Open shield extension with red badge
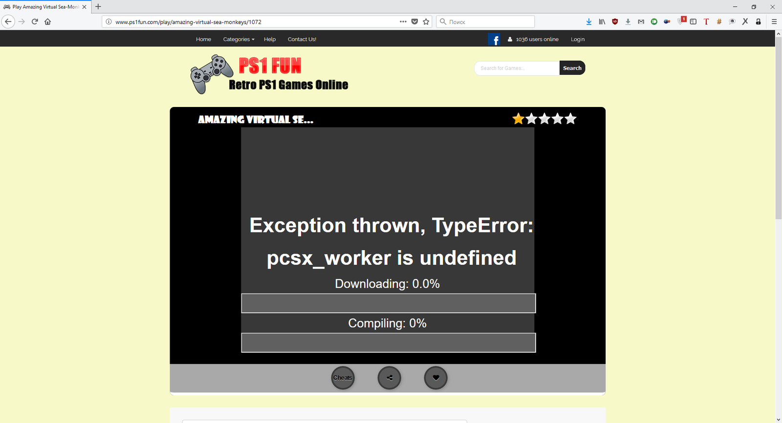782x423 pixels. tap(681, 21)
